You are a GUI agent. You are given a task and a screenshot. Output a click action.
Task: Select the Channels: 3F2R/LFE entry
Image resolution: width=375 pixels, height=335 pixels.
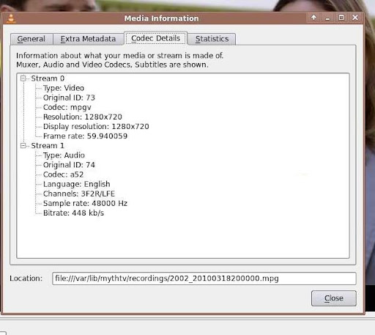tap(79, 194)
